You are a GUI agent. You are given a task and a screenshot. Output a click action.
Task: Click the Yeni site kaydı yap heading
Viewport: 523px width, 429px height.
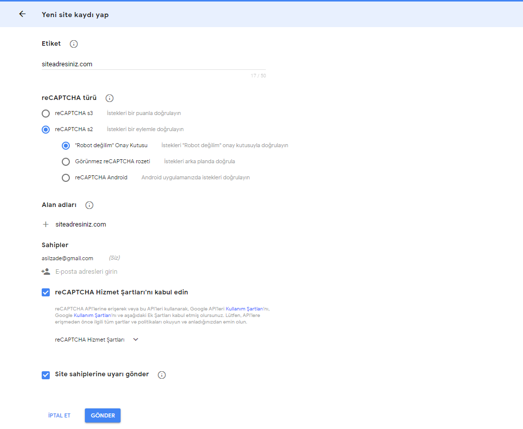tap(75, 15)
